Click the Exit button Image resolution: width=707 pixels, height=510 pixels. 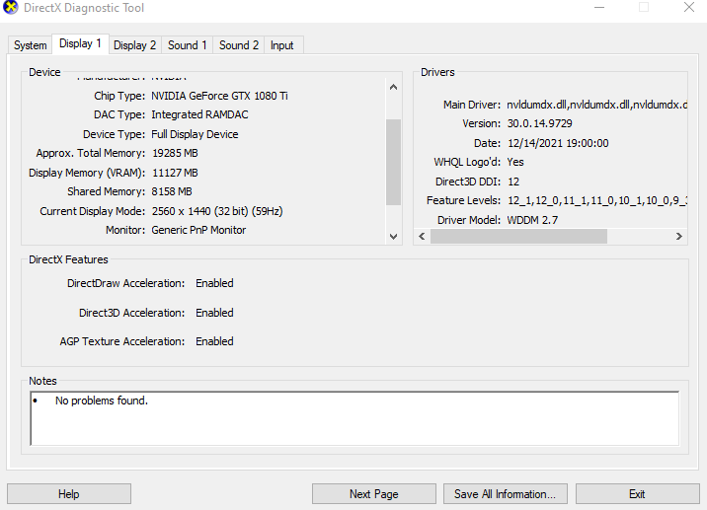[637, 494]
